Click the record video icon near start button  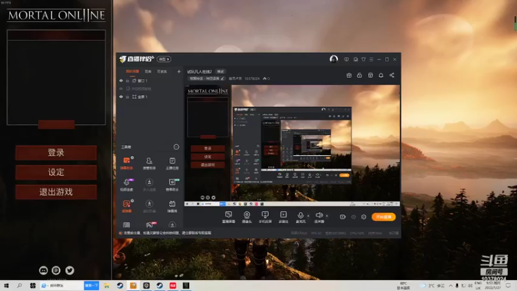click(343, 217)
